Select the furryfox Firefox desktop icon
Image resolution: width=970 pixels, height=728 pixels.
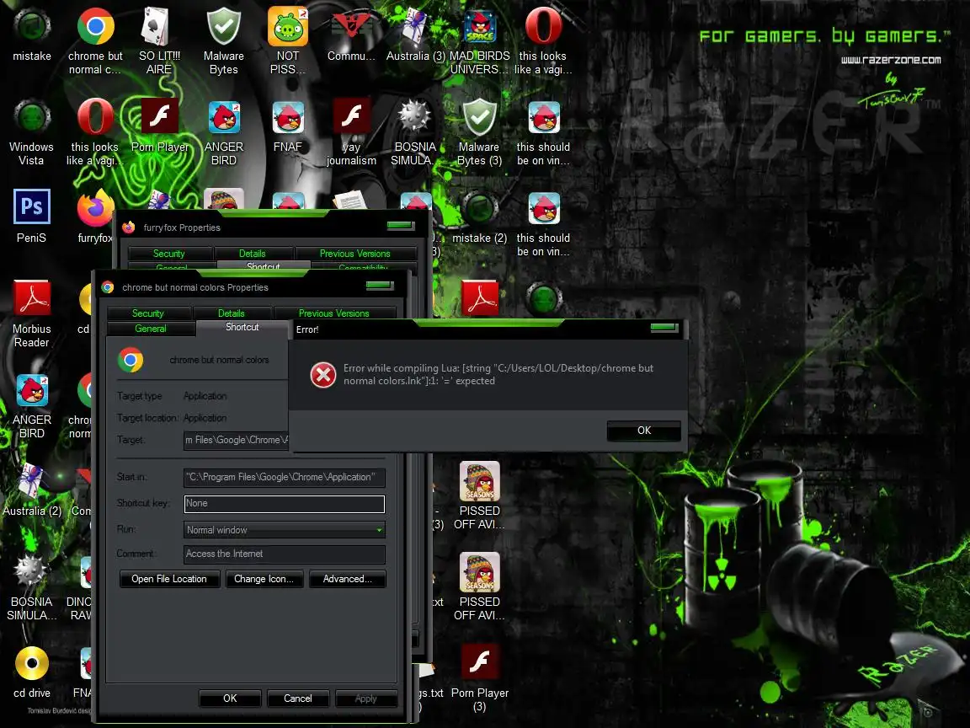point(94,217)
